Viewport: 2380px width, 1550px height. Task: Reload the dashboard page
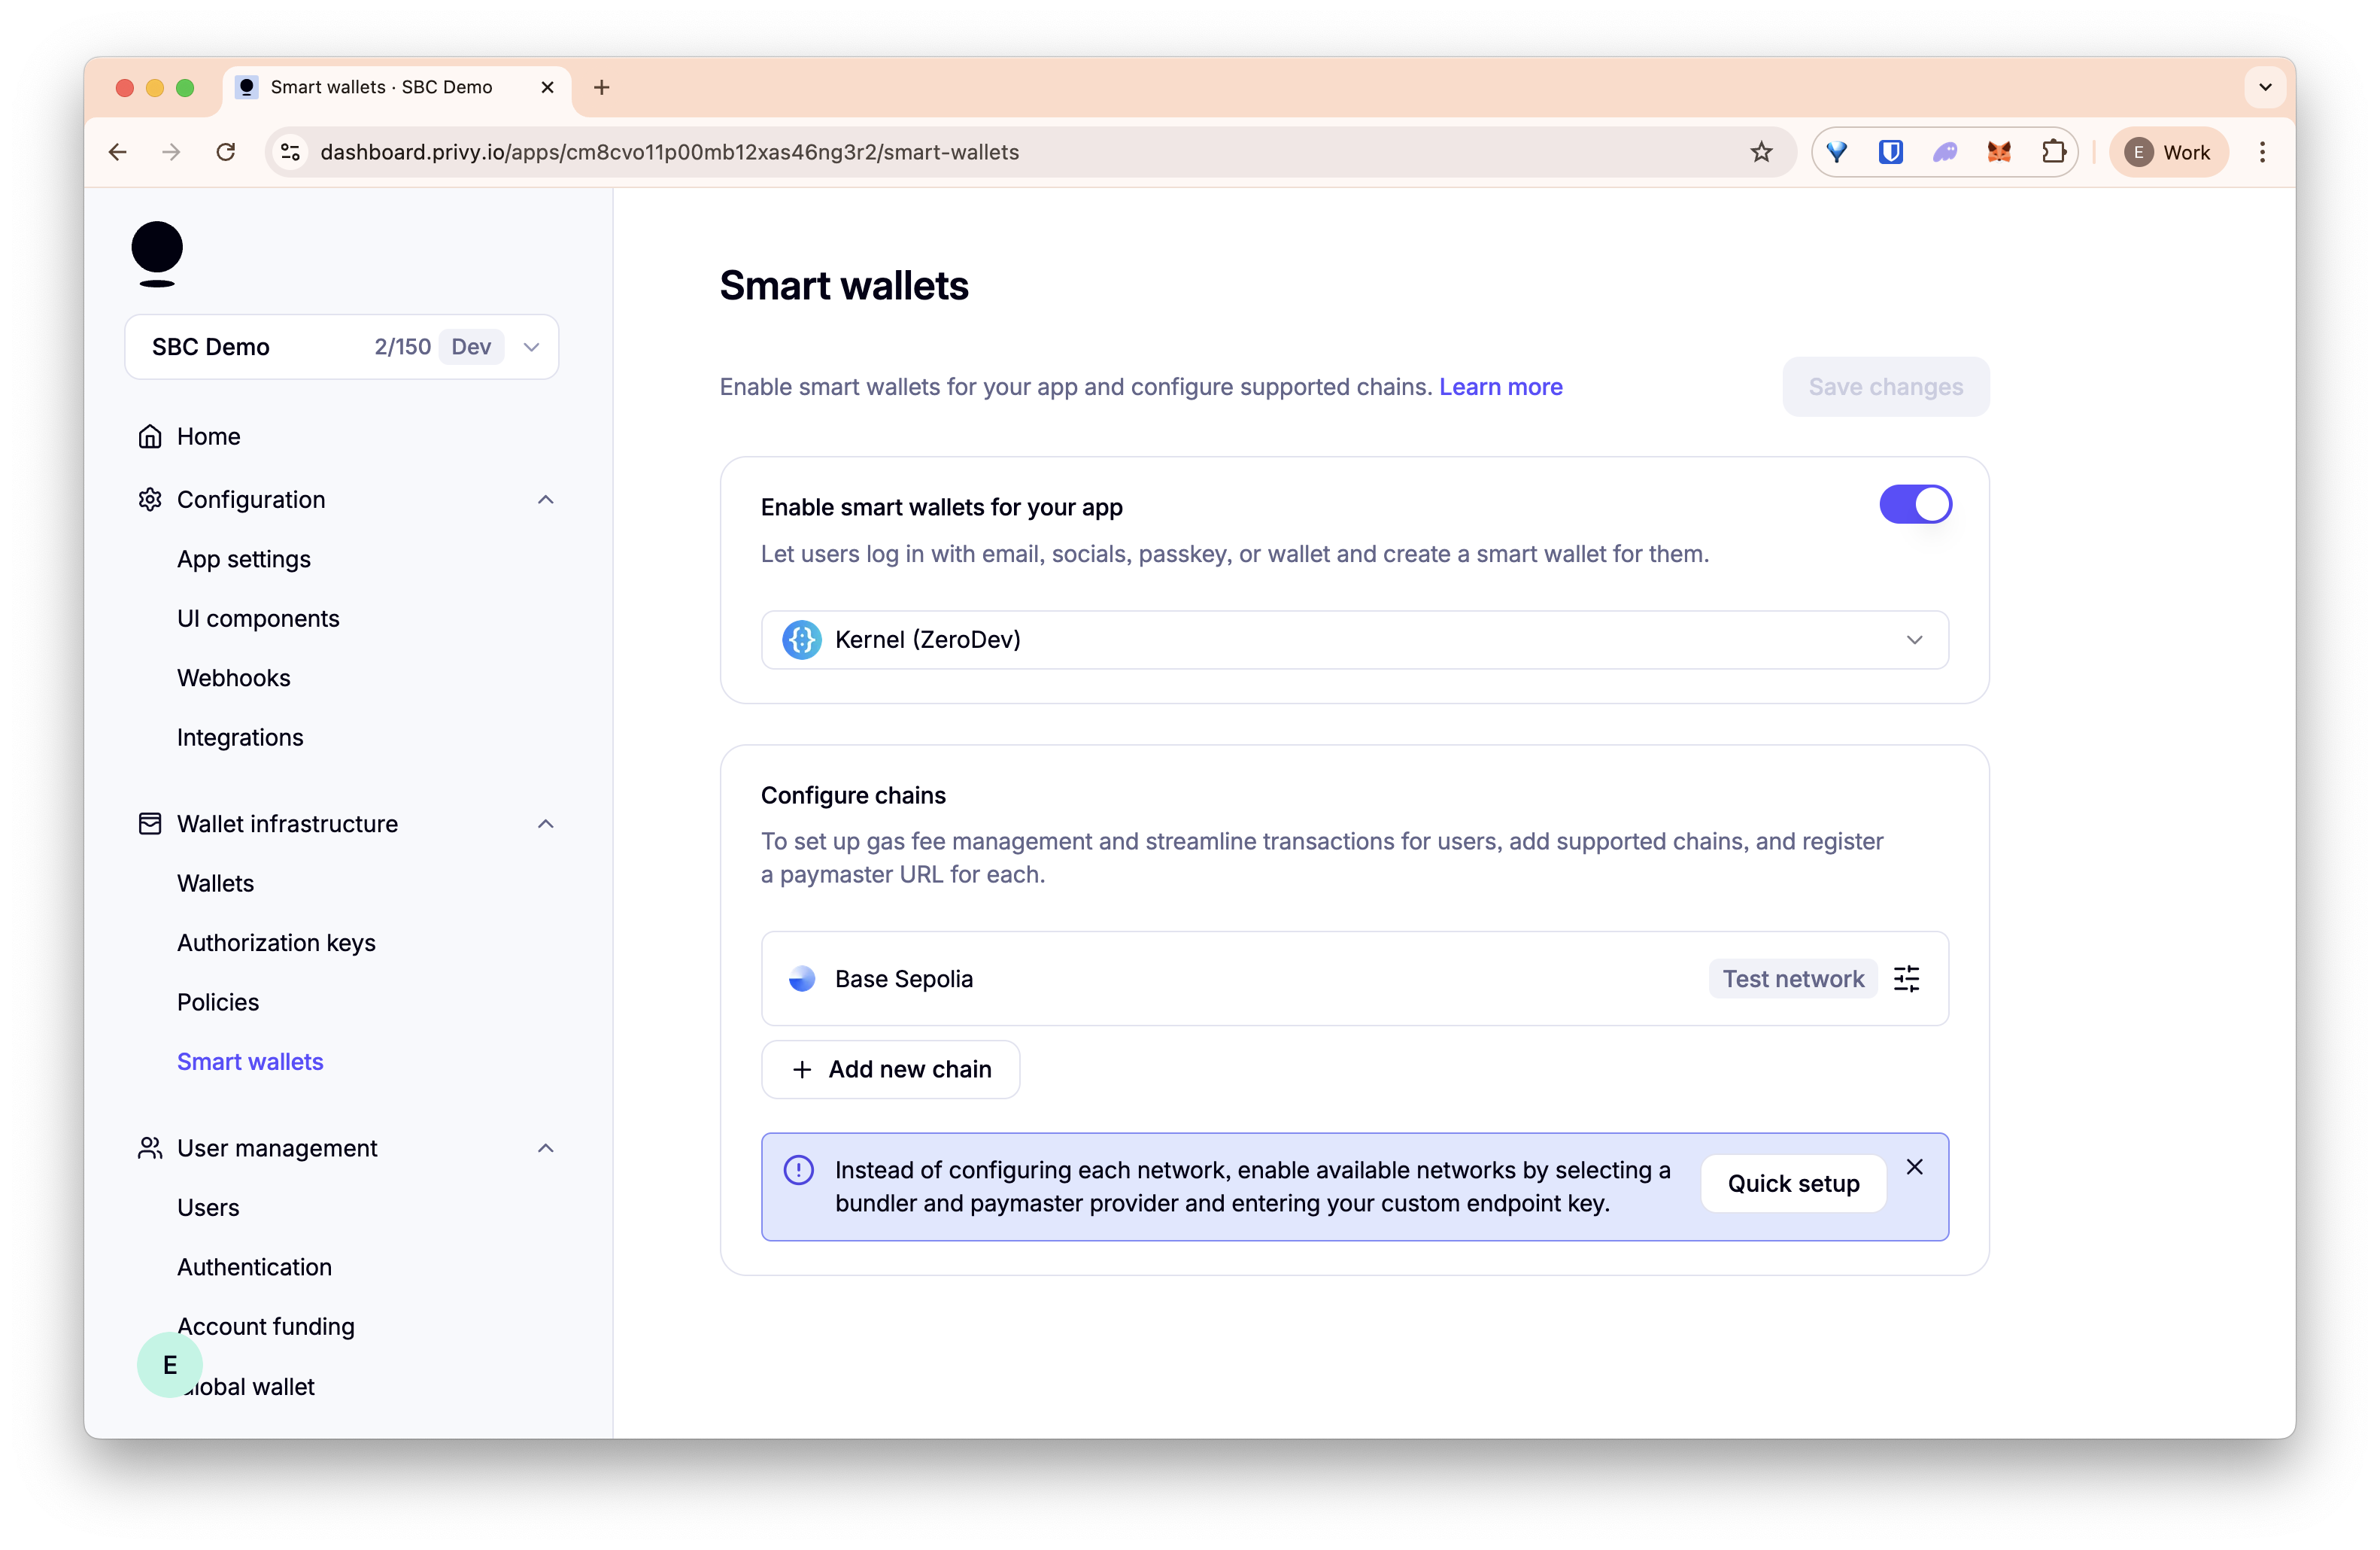(x=226, y=152)
